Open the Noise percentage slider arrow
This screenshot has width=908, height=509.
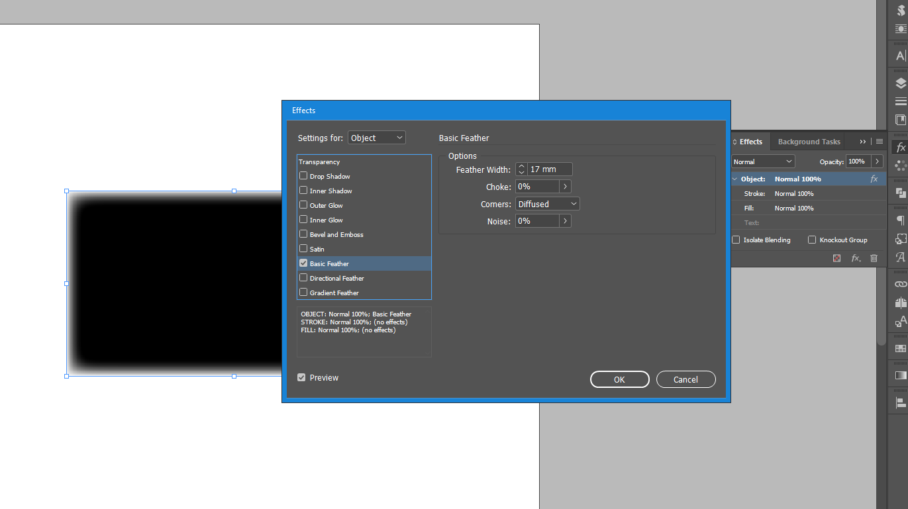click(x=565, y=221)
